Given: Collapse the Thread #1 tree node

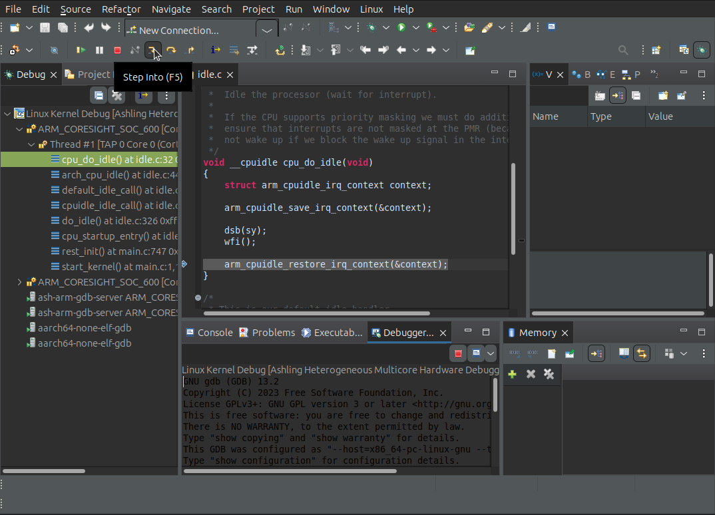Looking at the screenshot, I should click(x=31, y=144).
